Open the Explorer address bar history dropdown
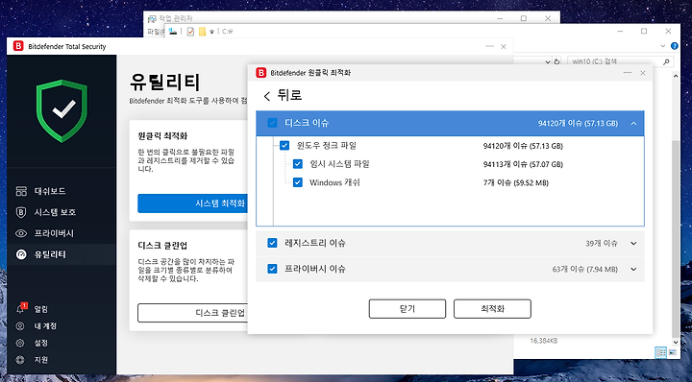The width and height of the screenshot is (692, 382). click(548, 62)
